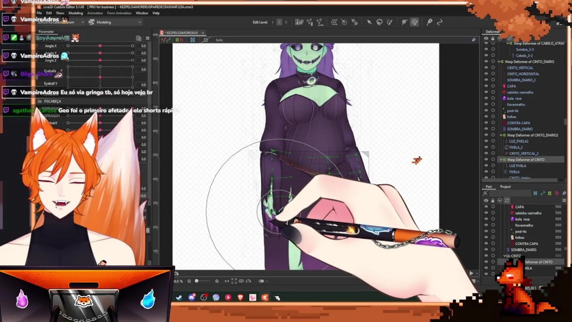The width and height of the screenshot is (572, 322).
Task: Hide LUZ_FIVELA2 in Deformer panel
Action: (x=486, y=141)
